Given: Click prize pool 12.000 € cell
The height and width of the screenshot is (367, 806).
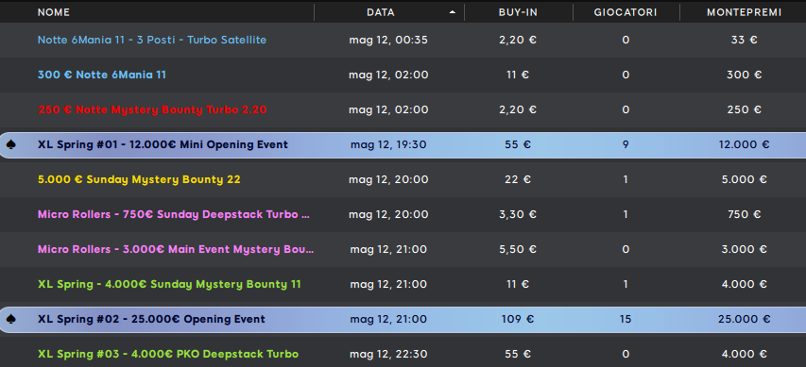Looking at the screenshot, I should point(745,144).
